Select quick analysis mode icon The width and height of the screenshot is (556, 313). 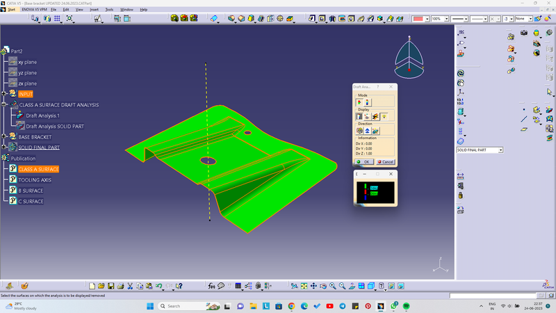[x=360, y=102]
